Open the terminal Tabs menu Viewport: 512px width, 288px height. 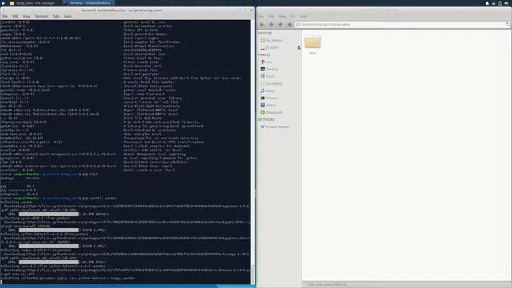[x=56, y=16]
